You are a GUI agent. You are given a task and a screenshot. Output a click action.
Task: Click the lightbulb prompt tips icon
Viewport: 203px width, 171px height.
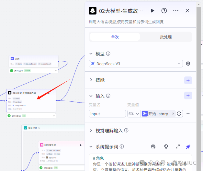click(x=166, y=146)
